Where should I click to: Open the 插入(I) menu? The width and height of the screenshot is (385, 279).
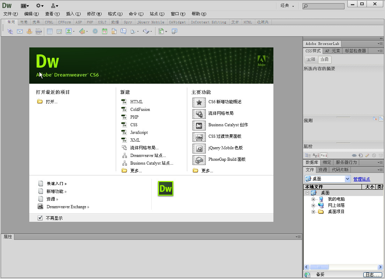point(73,14)
